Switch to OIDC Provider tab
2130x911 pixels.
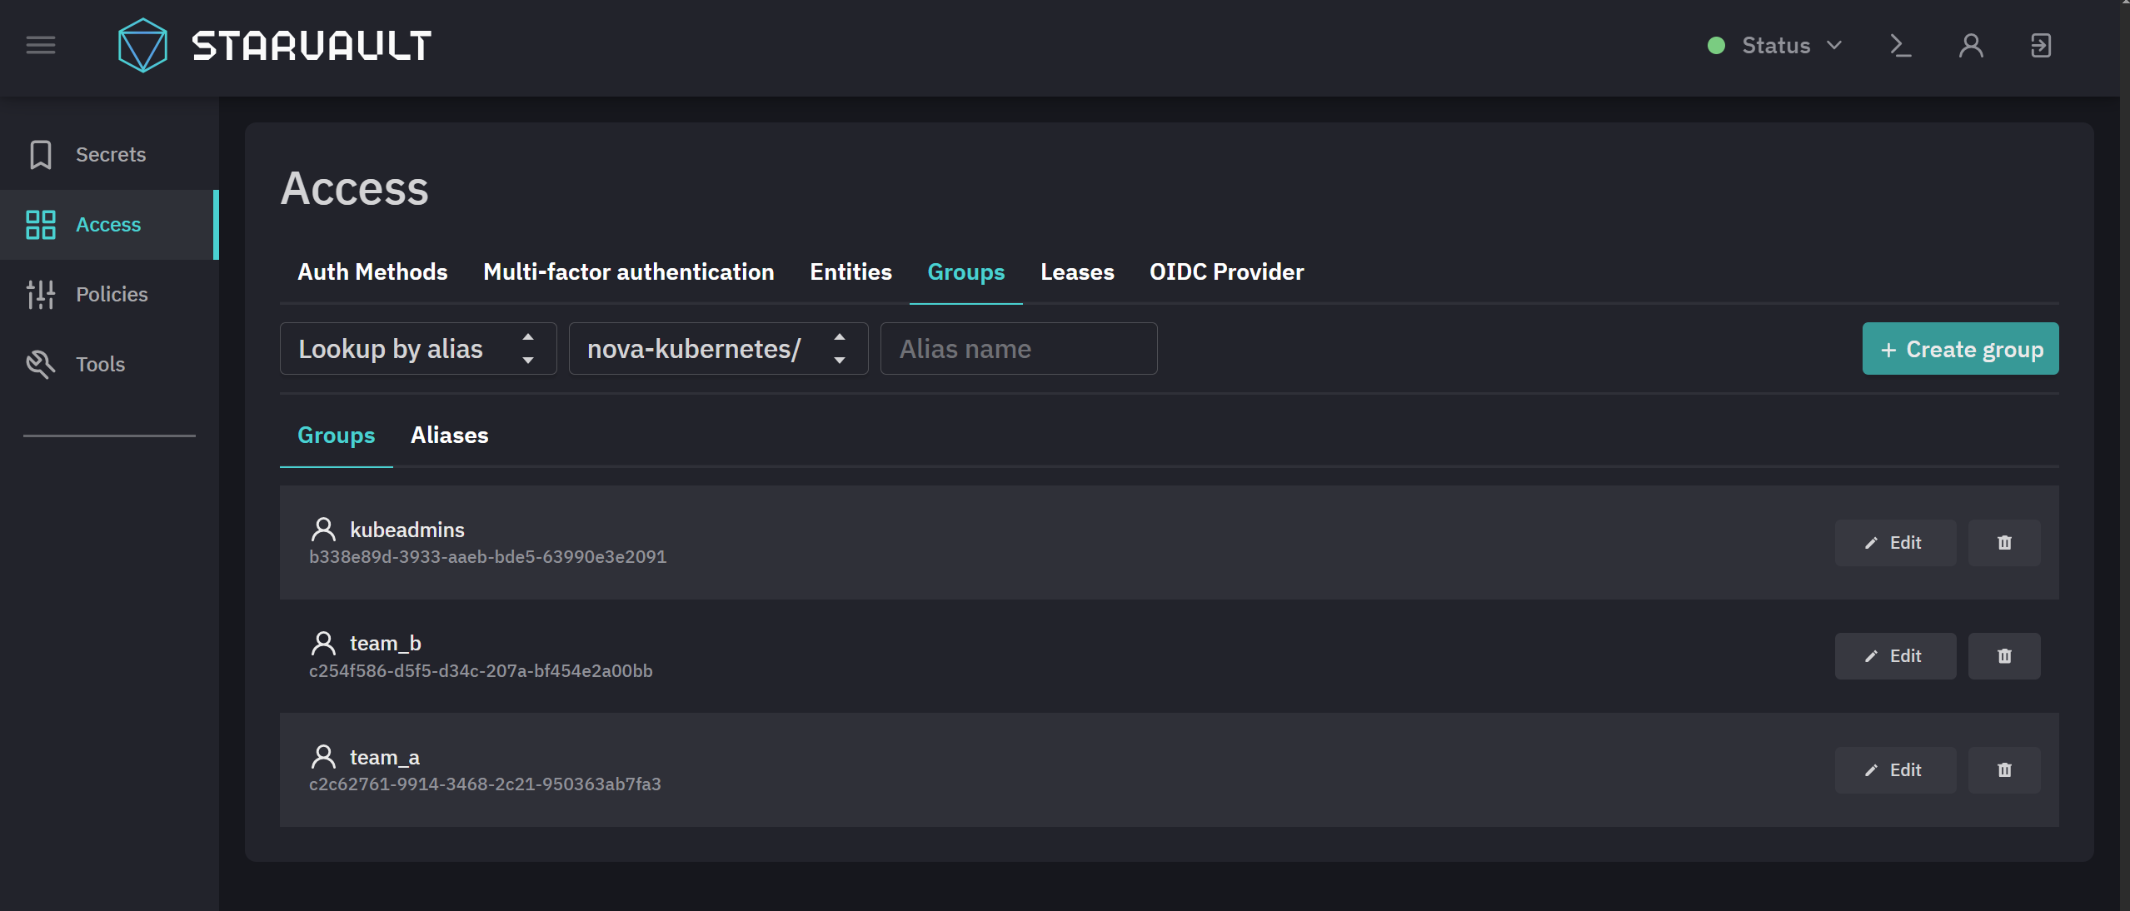click(1226, 272)
